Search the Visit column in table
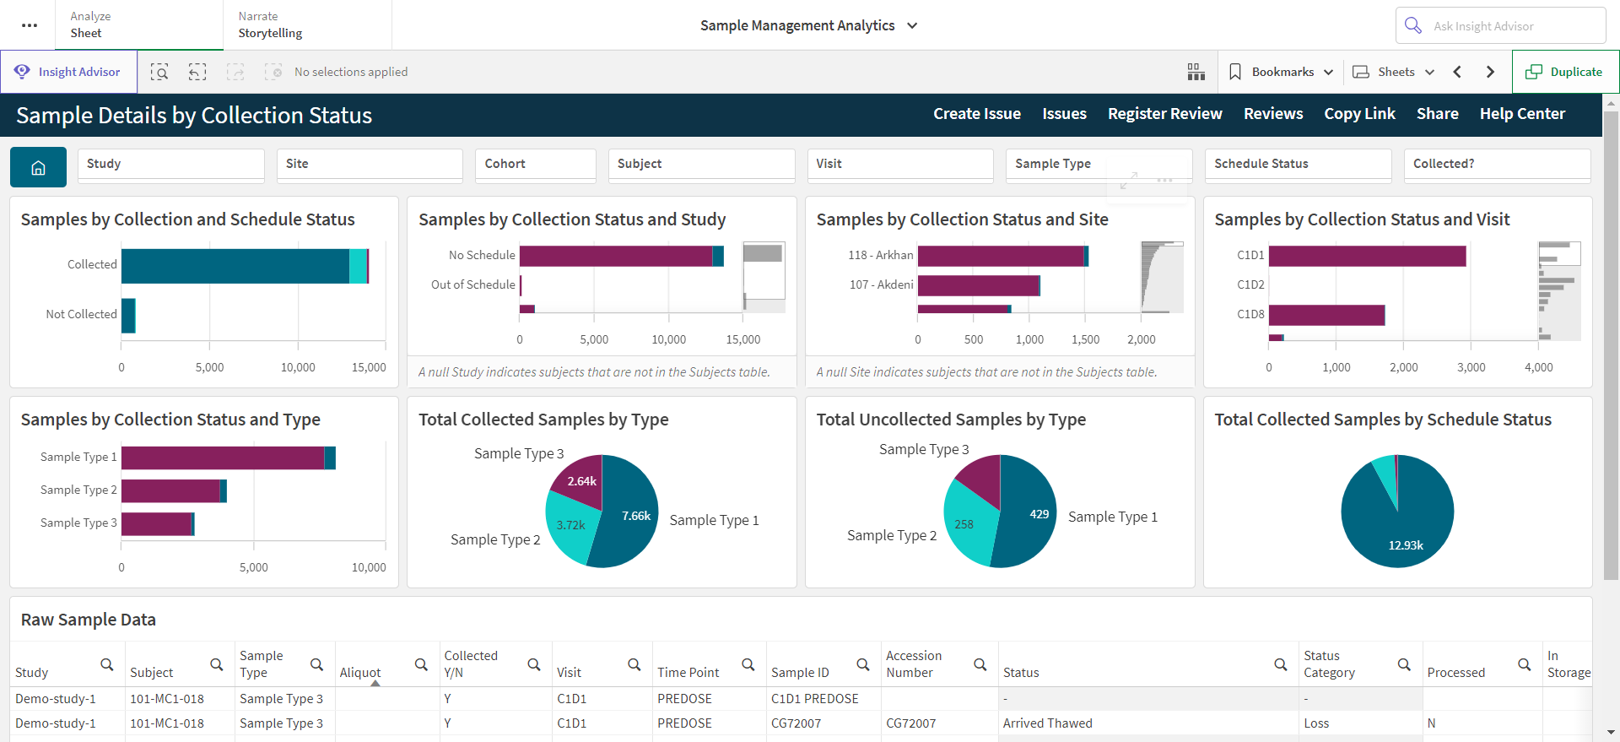The width and height of the screenshot is (1620, 742). (634, 664)
